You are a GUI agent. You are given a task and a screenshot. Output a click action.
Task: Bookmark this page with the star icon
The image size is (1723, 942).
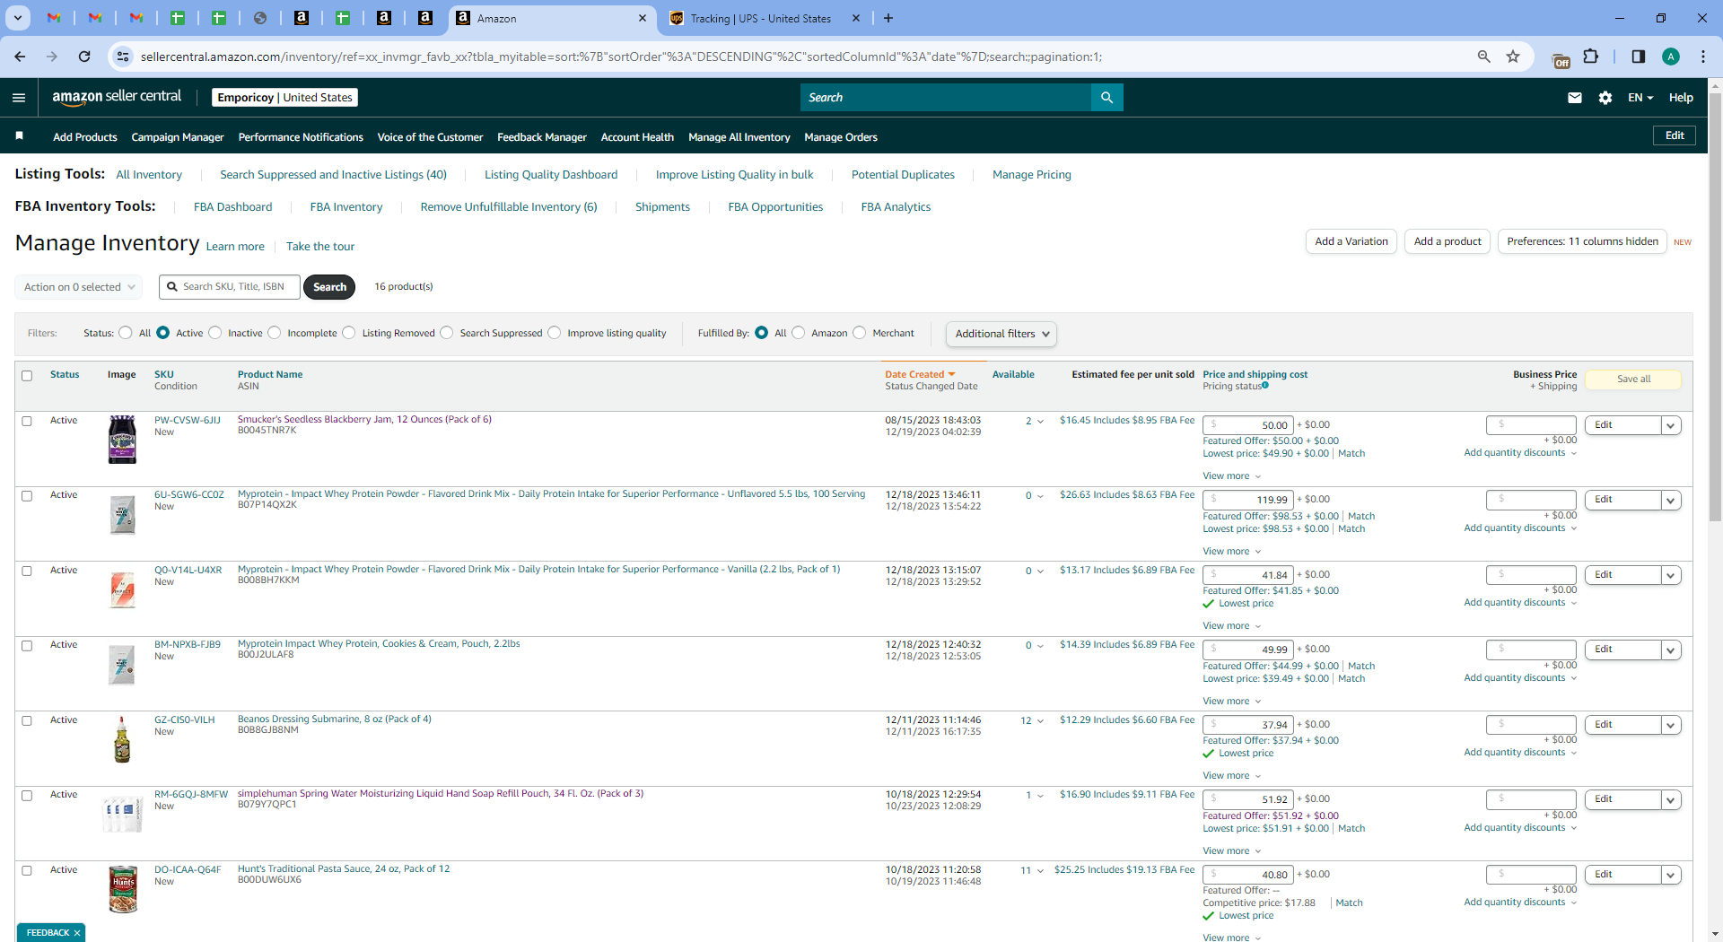[x=1513, y=57]
